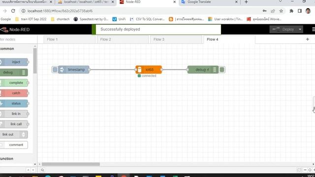Click the Successfully deployed notification
This screenshot has width=315, height=177.
157,29
